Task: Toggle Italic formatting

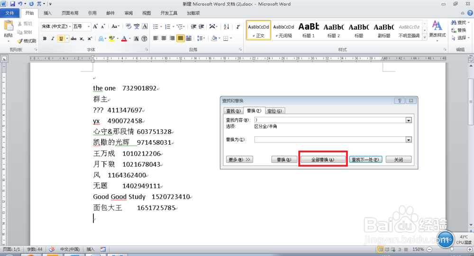Action: (x=53, y=39)
